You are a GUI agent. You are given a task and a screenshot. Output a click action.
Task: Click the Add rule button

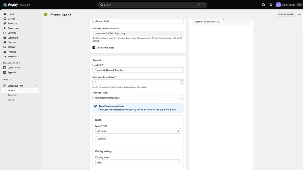click(102, 139)
